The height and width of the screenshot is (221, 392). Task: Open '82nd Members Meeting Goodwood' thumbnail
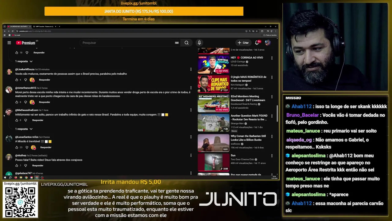click(x=213, y=103)
